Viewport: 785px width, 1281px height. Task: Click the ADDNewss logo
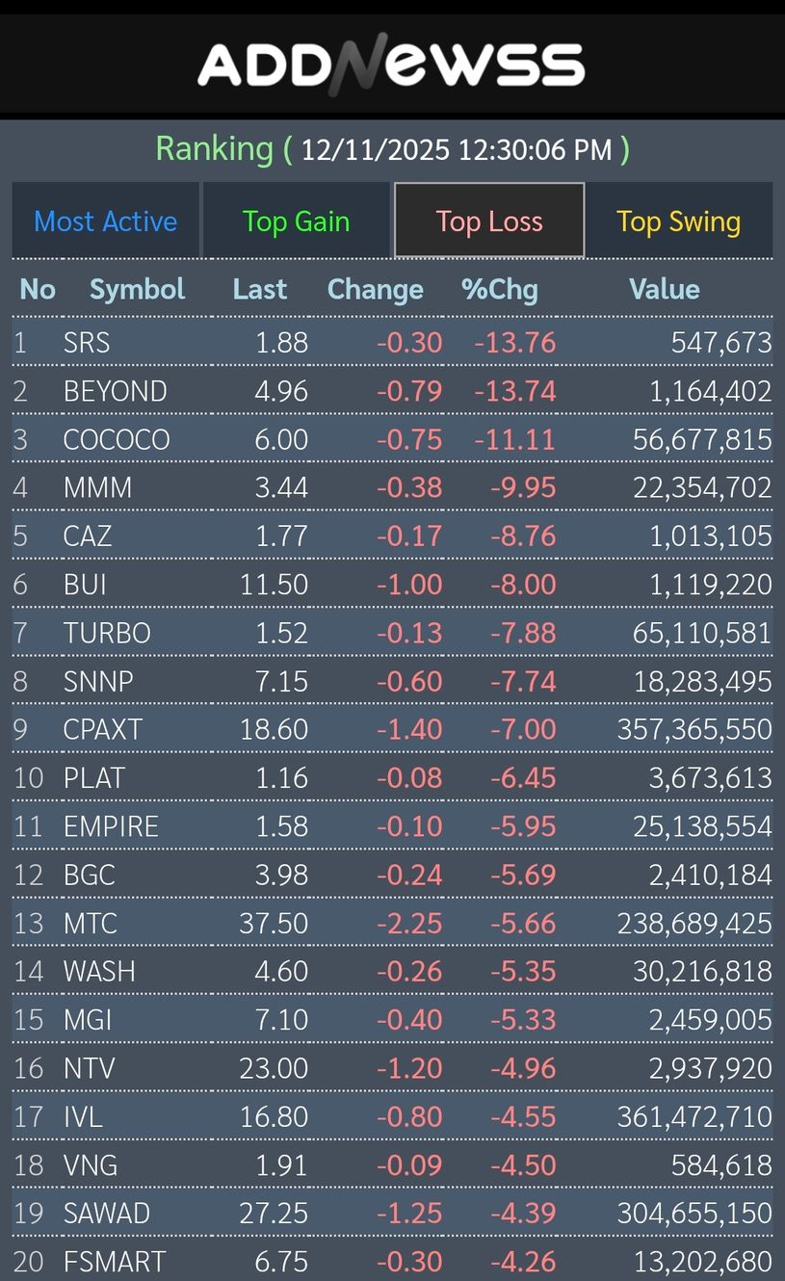point(392,64)
